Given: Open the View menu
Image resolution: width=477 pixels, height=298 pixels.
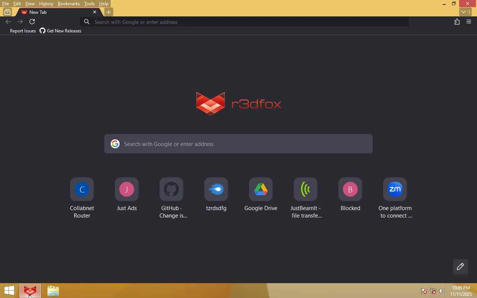Looking at the screenshot, I should [x=30, y=4].
